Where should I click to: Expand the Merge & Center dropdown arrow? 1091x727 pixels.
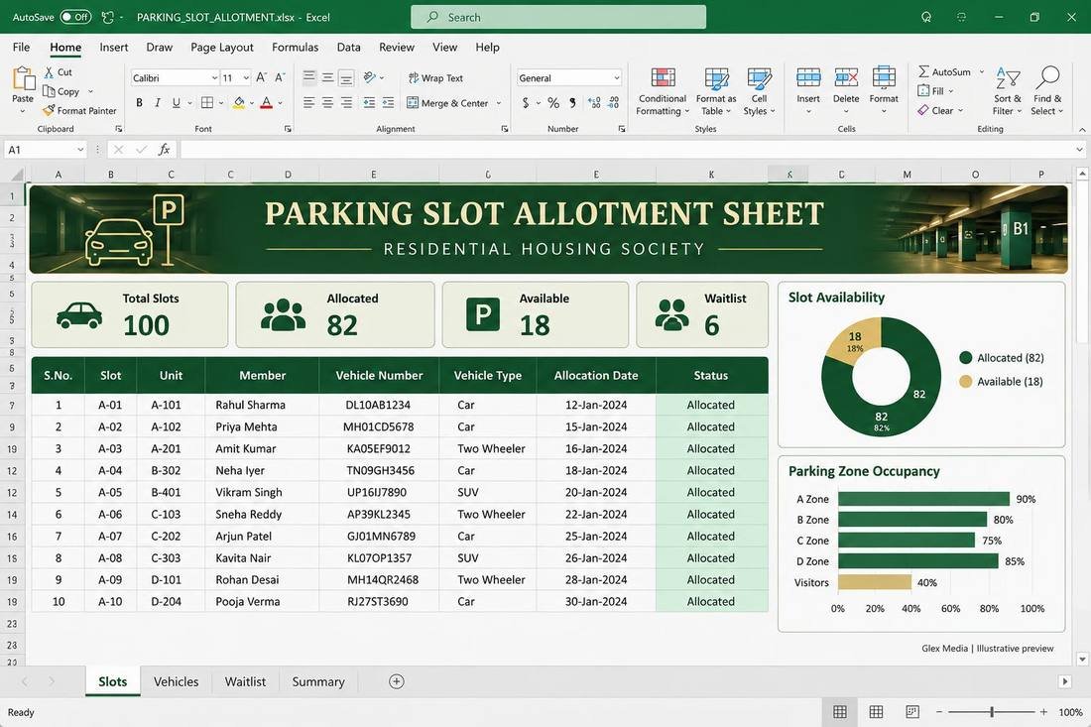pyautogui.click(x=498, y=103)
